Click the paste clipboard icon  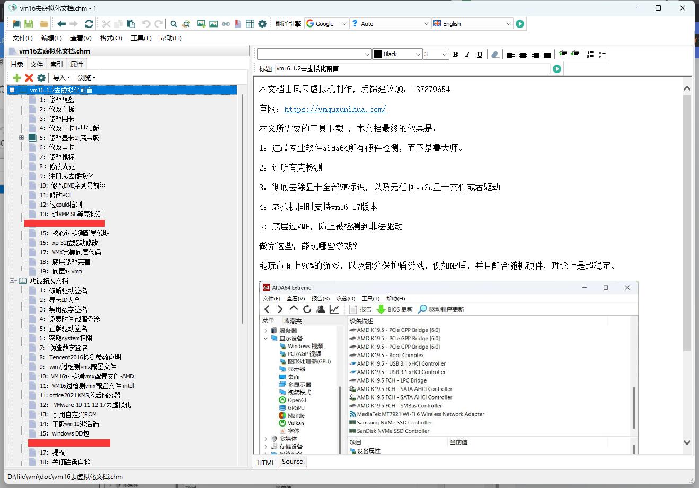point(130,24)
